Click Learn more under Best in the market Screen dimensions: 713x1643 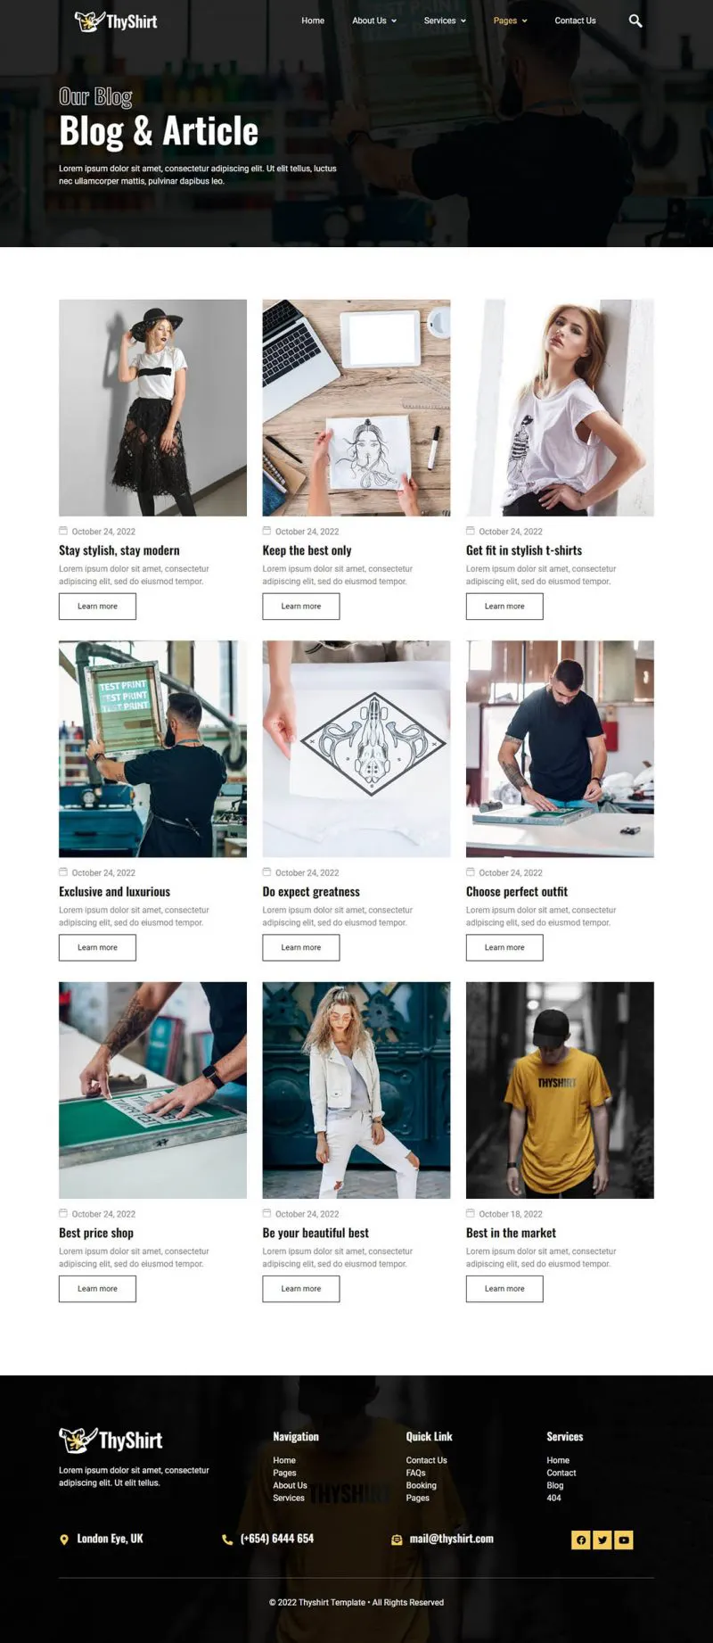504,1289
